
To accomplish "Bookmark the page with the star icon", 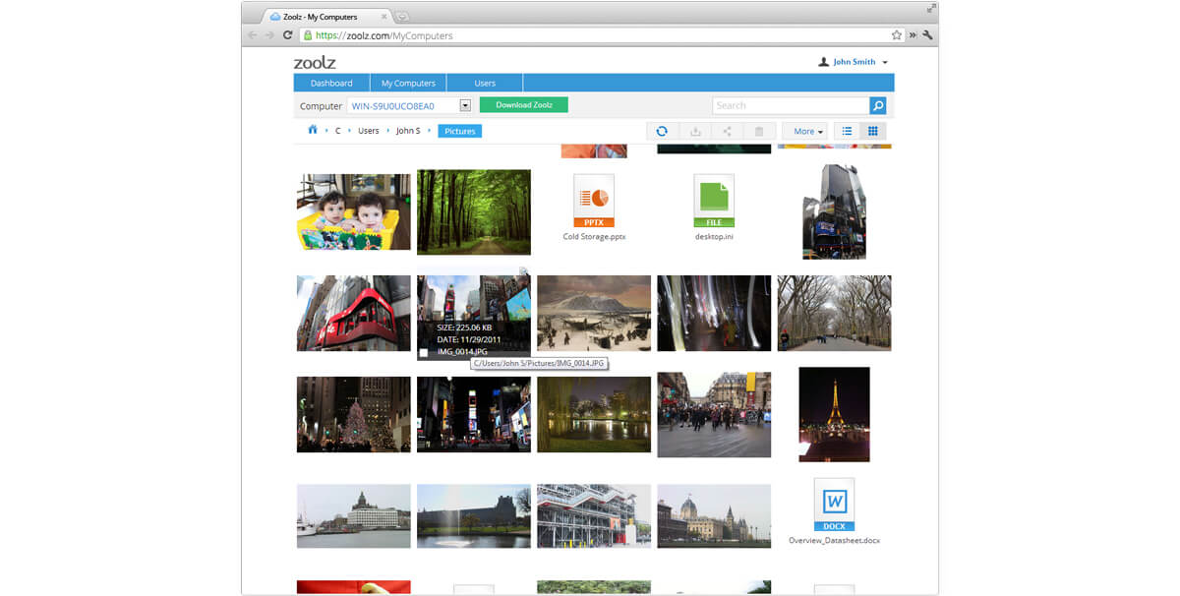I will 896,34.
